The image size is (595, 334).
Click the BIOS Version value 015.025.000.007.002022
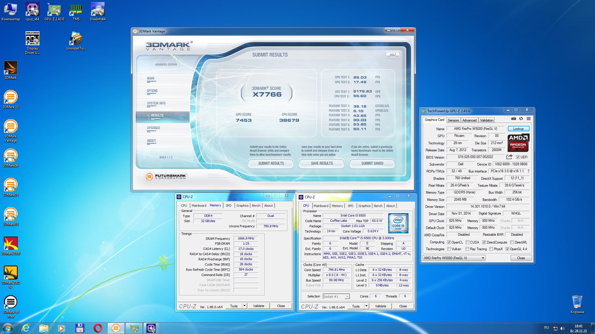pos(476,157)
